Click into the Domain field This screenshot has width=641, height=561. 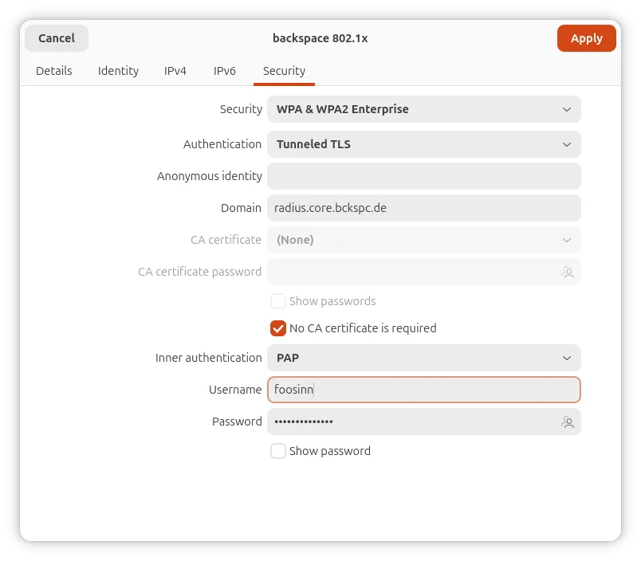(424, 208)
